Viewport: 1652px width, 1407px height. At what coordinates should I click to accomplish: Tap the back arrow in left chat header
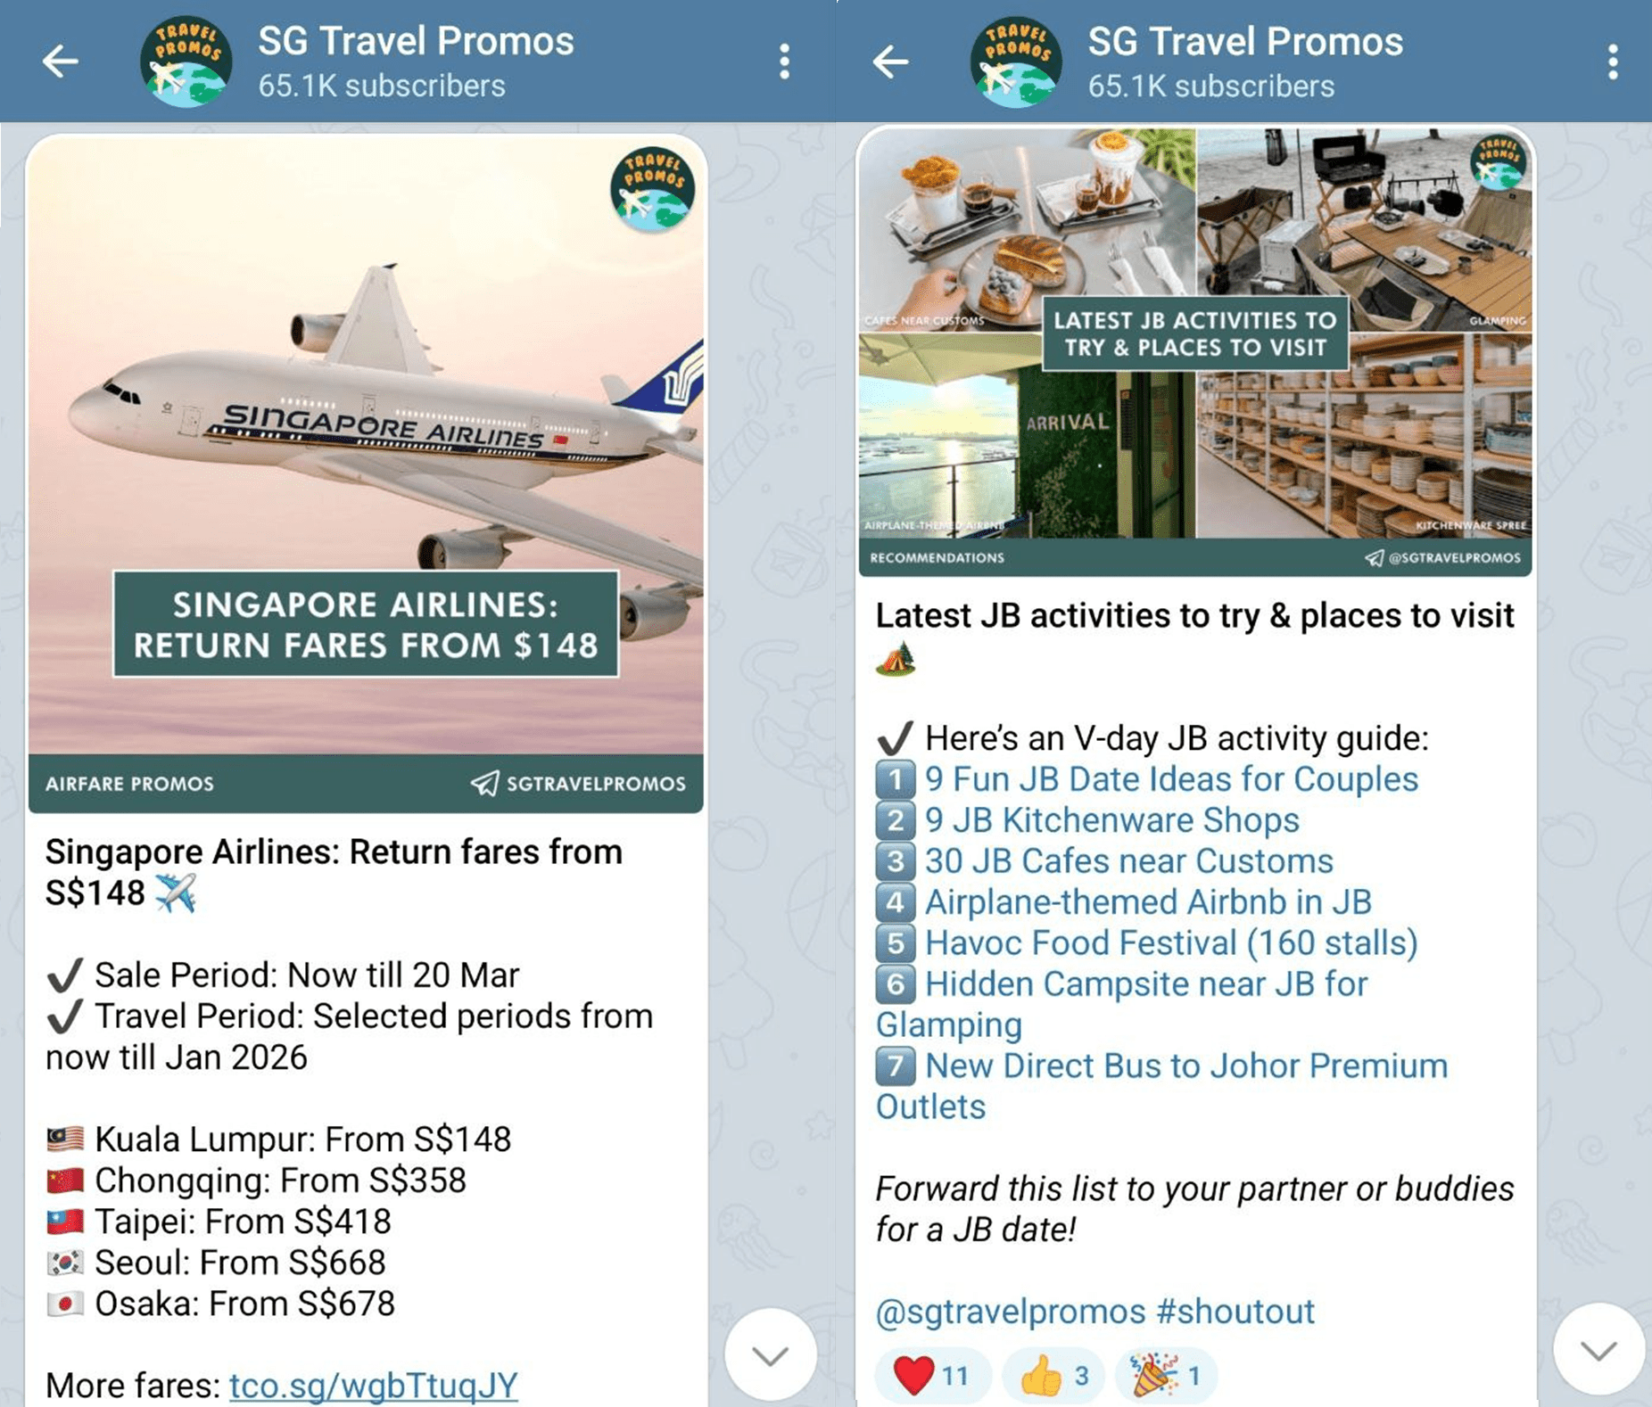pyautogui.click(x=61, y=62)
